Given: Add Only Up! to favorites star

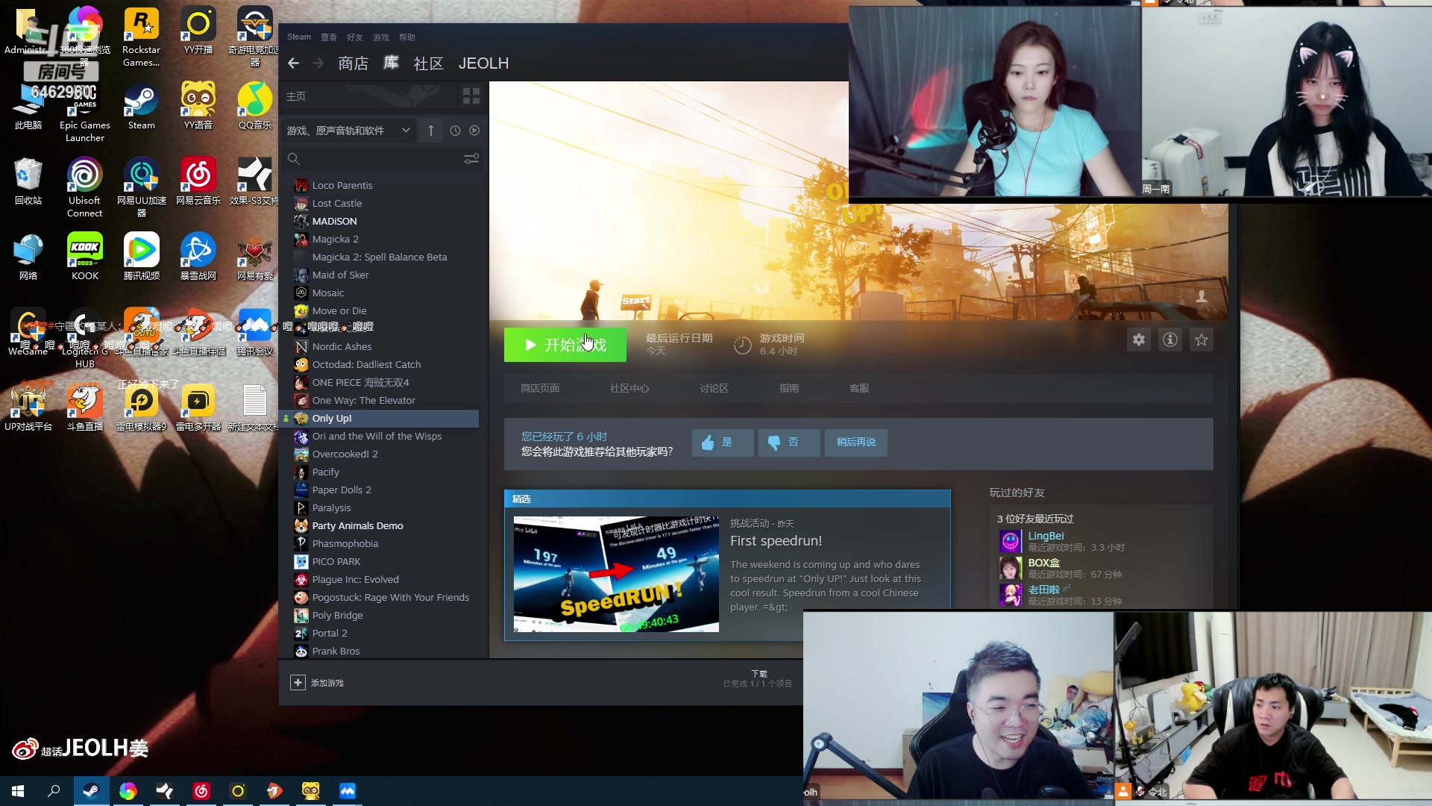Looking at the screenshot, I should 1201,340.
